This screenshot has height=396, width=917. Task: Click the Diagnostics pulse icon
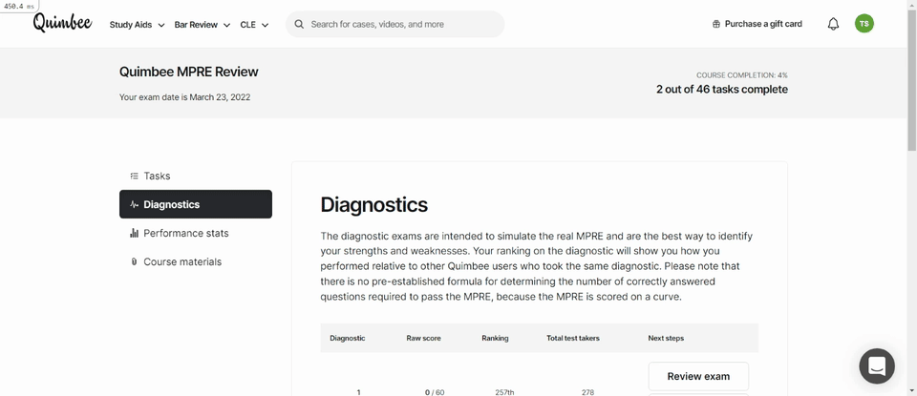pos(134,204)
